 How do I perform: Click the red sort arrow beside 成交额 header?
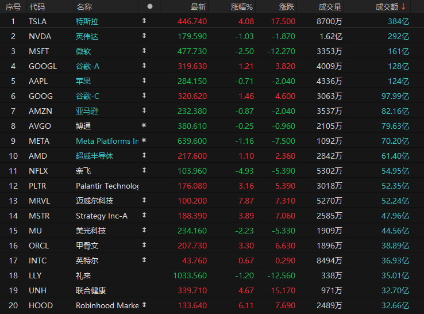tap(403, 7)
